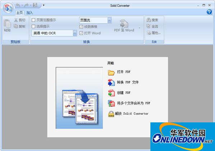
Task: Click the 将多个文件合并为 PDF link text
Action: (134, 103)
